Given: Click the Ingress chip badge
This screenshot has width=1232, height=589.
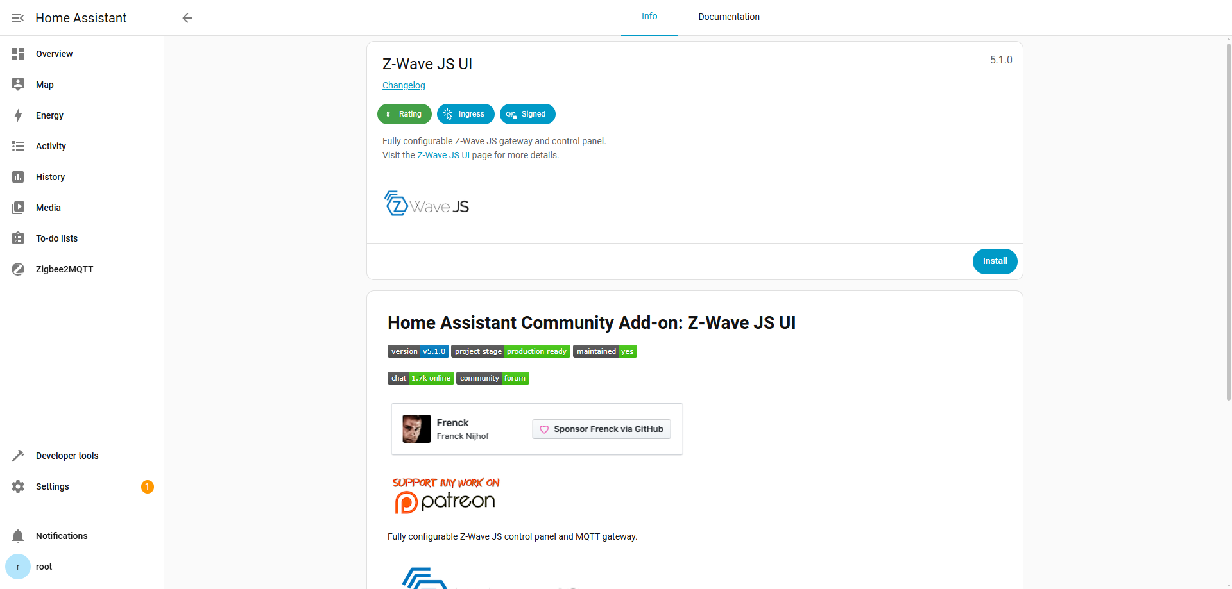Looking at the screenshot, I should point(465,114).
